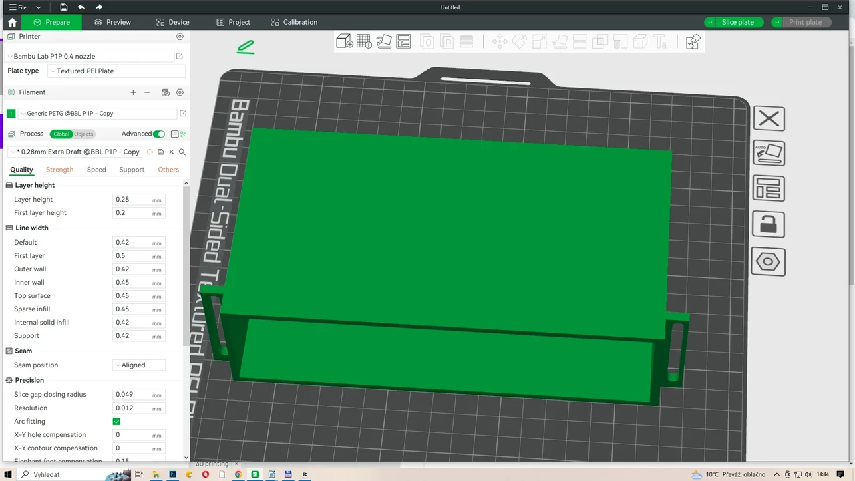Reset the modified process preset changes
Viewport: 855px width, 481px height.
[x=150, y=152]
